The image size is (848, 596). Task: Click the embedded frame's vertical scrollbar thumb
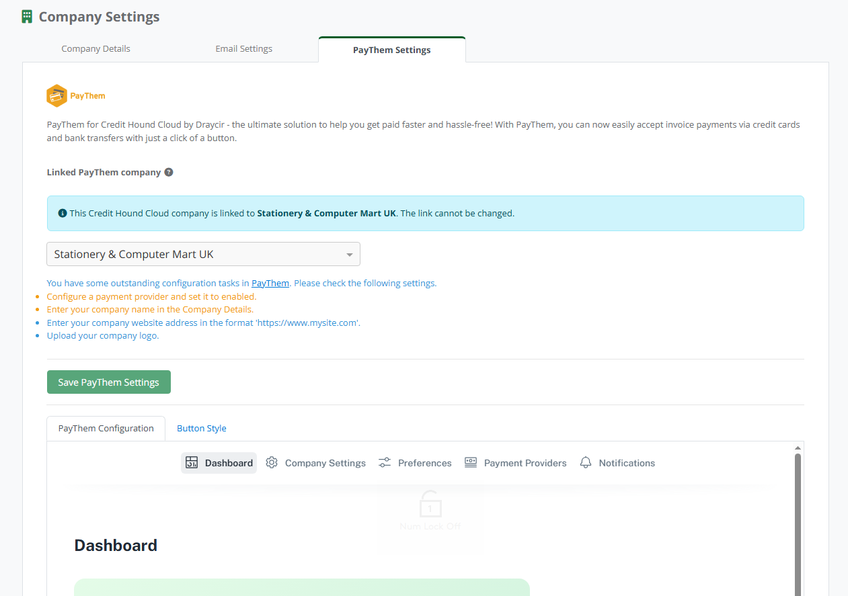coord(798,524)
